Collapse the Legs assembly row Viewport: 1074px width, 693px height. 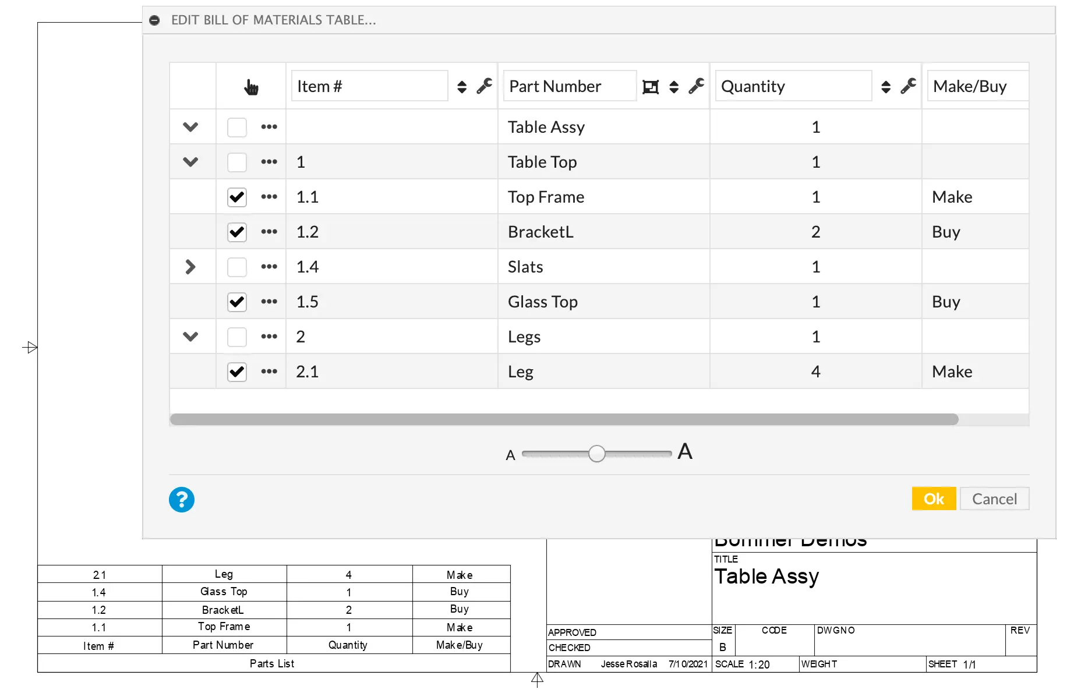tap(190, 337)
